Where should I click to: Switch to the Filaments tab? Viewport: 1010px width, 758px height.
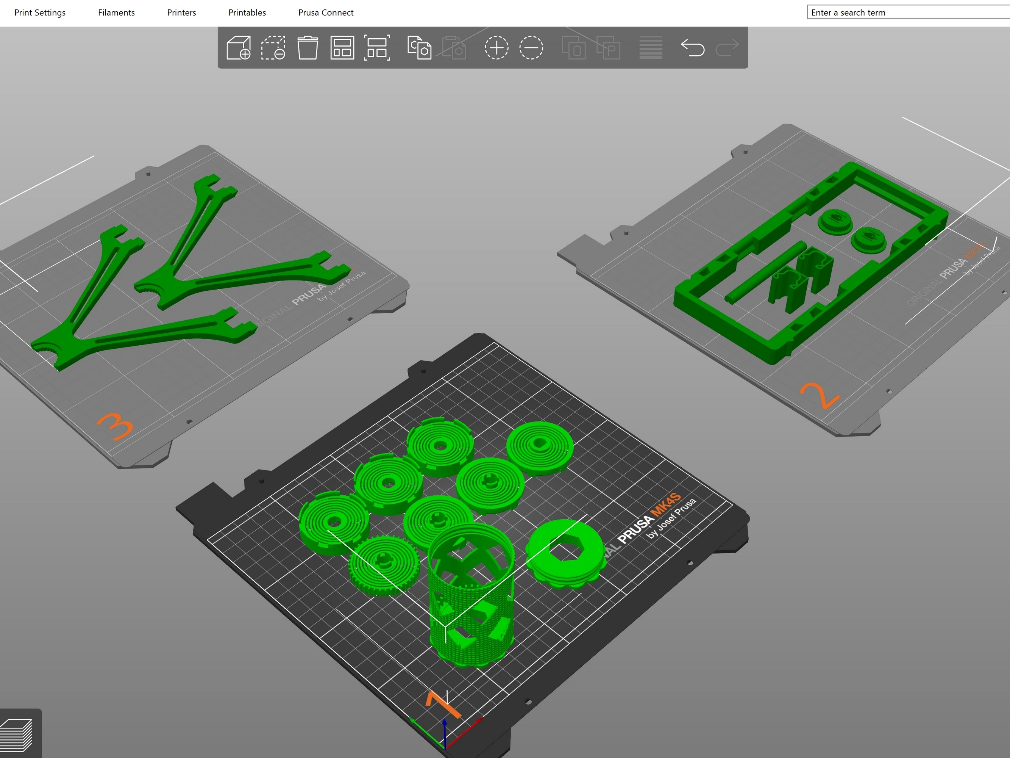coord(116,13)
